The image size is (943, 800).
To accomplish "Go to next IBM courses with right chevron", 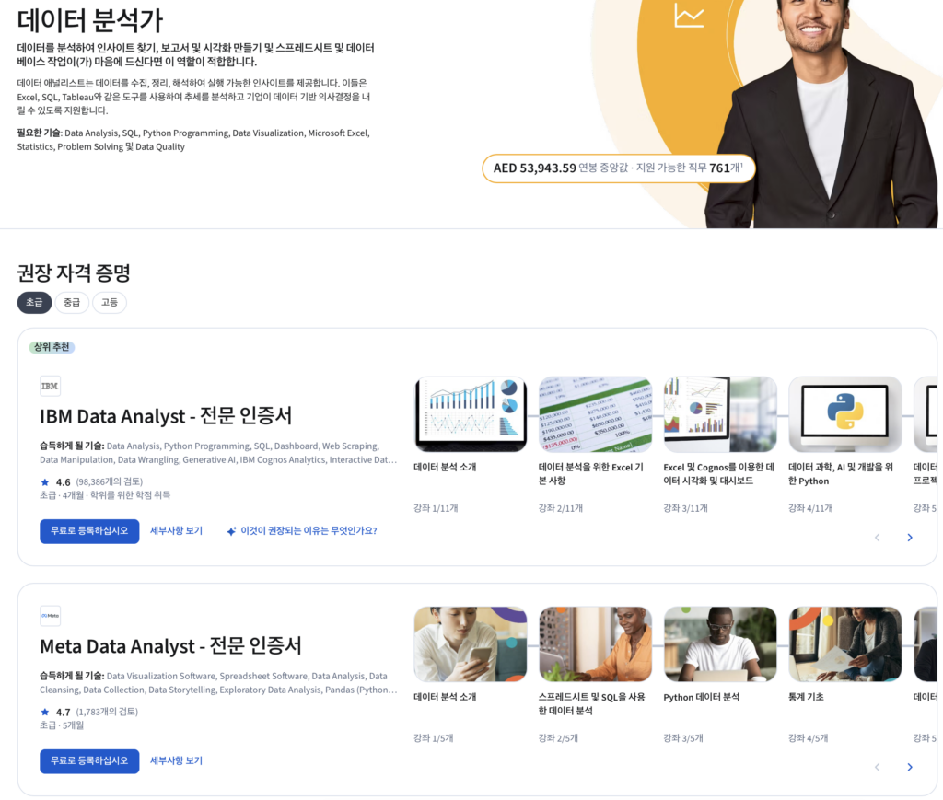I will (x=909, y=538).
